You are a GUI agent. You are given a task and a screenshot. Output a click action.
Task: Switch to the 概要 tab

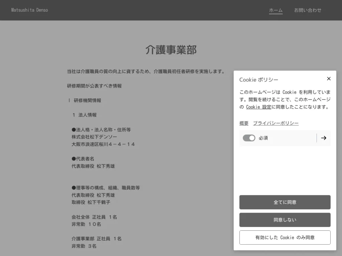244,123
